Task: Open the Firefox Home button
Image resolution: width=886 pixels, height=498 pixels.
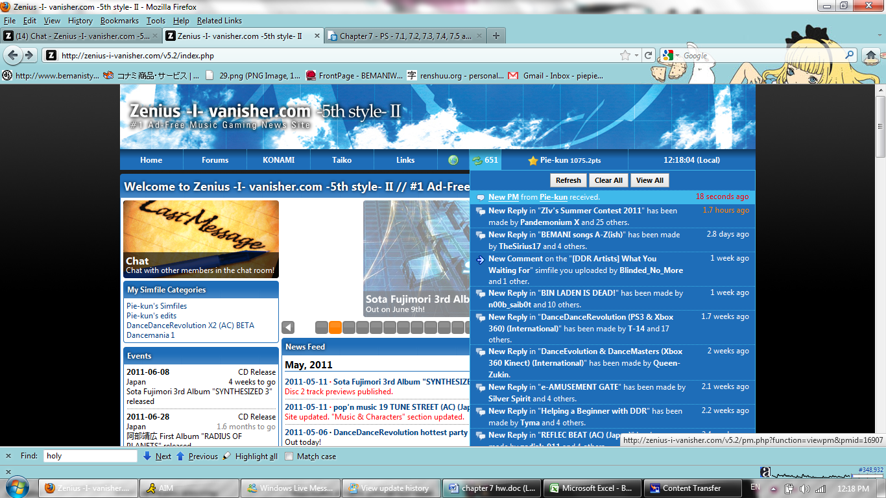Action: click(x=872, y=56)
